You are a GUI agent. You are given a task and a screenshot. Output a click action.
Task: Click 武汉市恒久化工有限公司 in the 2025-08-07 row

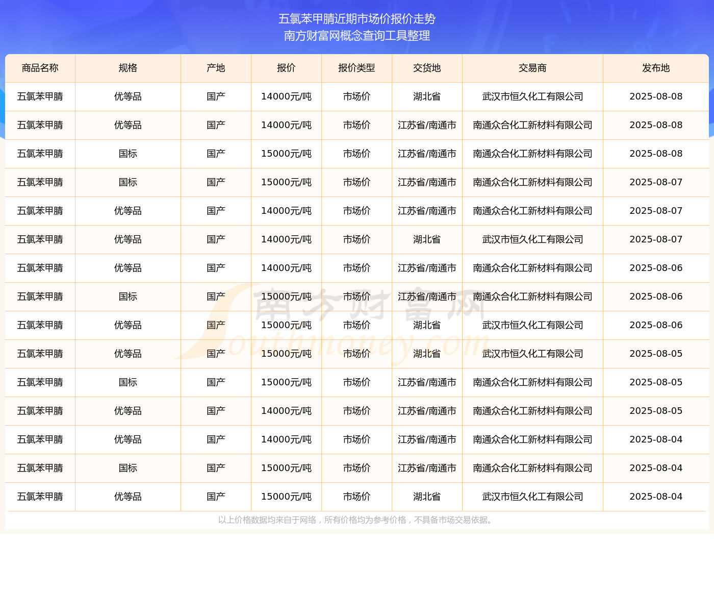(532, 239)
